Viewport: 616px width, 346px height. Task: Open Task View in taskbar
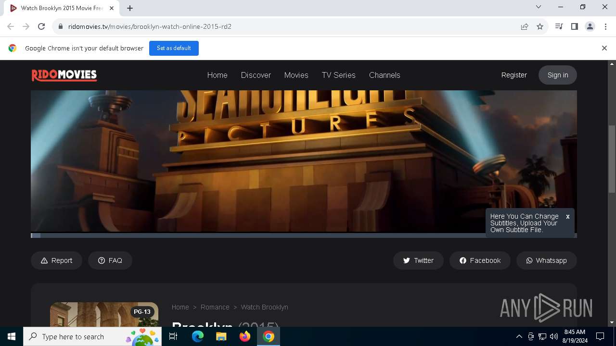173,336
